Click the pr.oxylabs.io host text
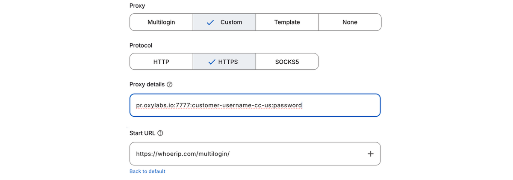 click(154, 105)
